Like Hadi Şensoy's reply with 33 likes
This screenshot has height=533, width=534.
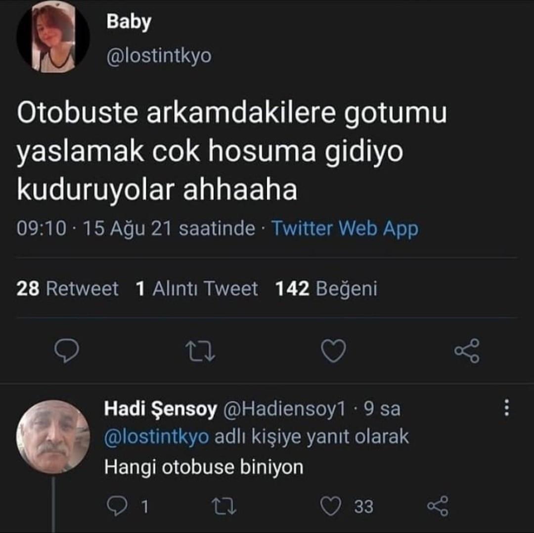tap(331, 506)
